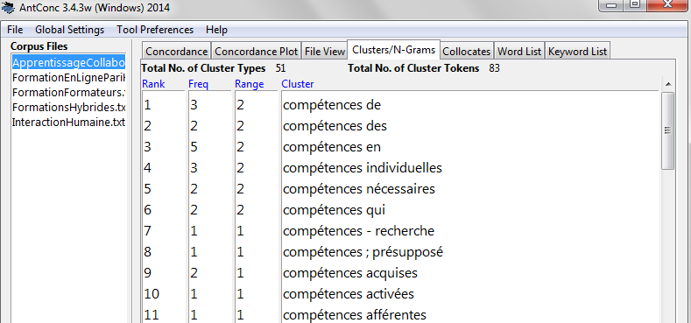691x323 pixels.
Task: Sort results by the Rank column header
Action: pos(153,84)
